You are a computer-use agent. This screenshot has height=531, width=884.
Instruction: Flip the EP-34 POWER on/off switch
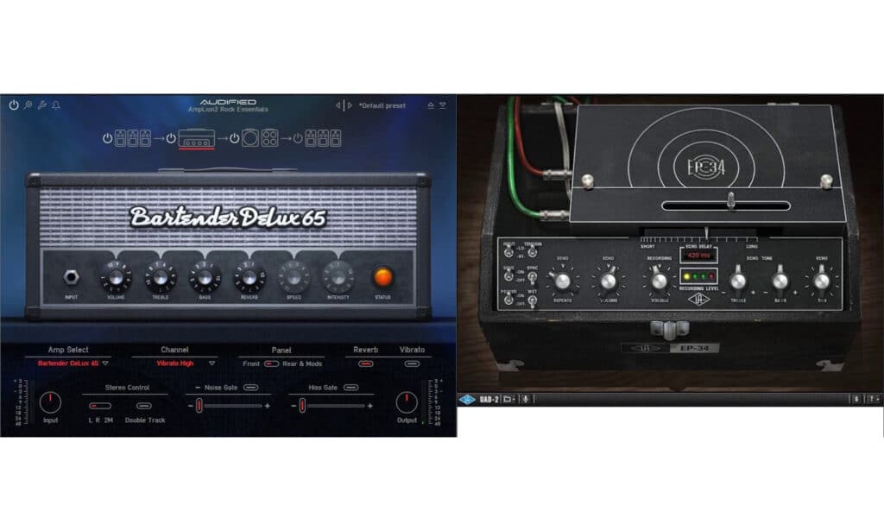[x=508, y=299]
